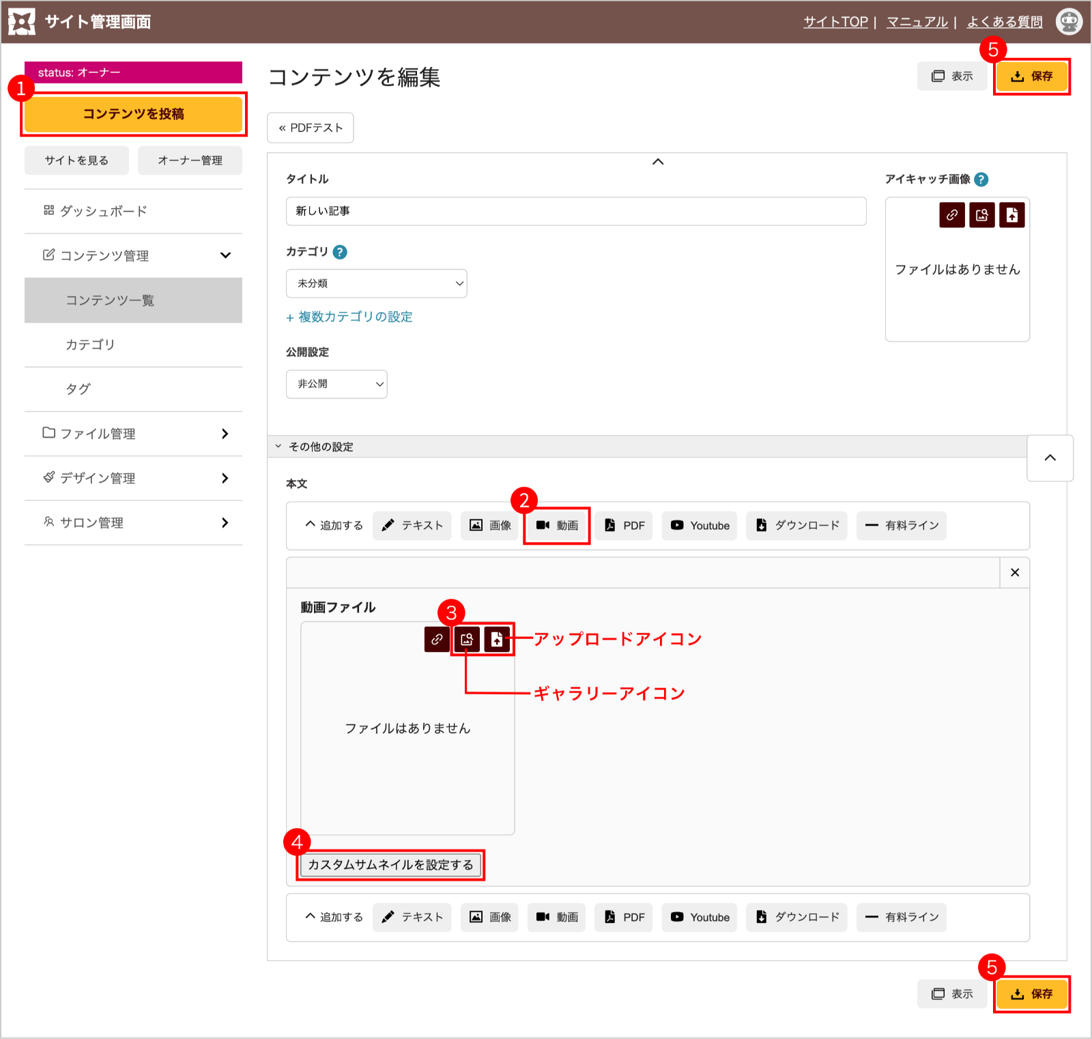Click the コンテンツを投稿 button
The width and height of the screenshot is (1092, 1039).
click(134, 114)
